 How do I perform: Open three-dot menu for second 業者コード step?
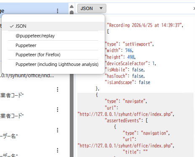[x=58, y=110]
